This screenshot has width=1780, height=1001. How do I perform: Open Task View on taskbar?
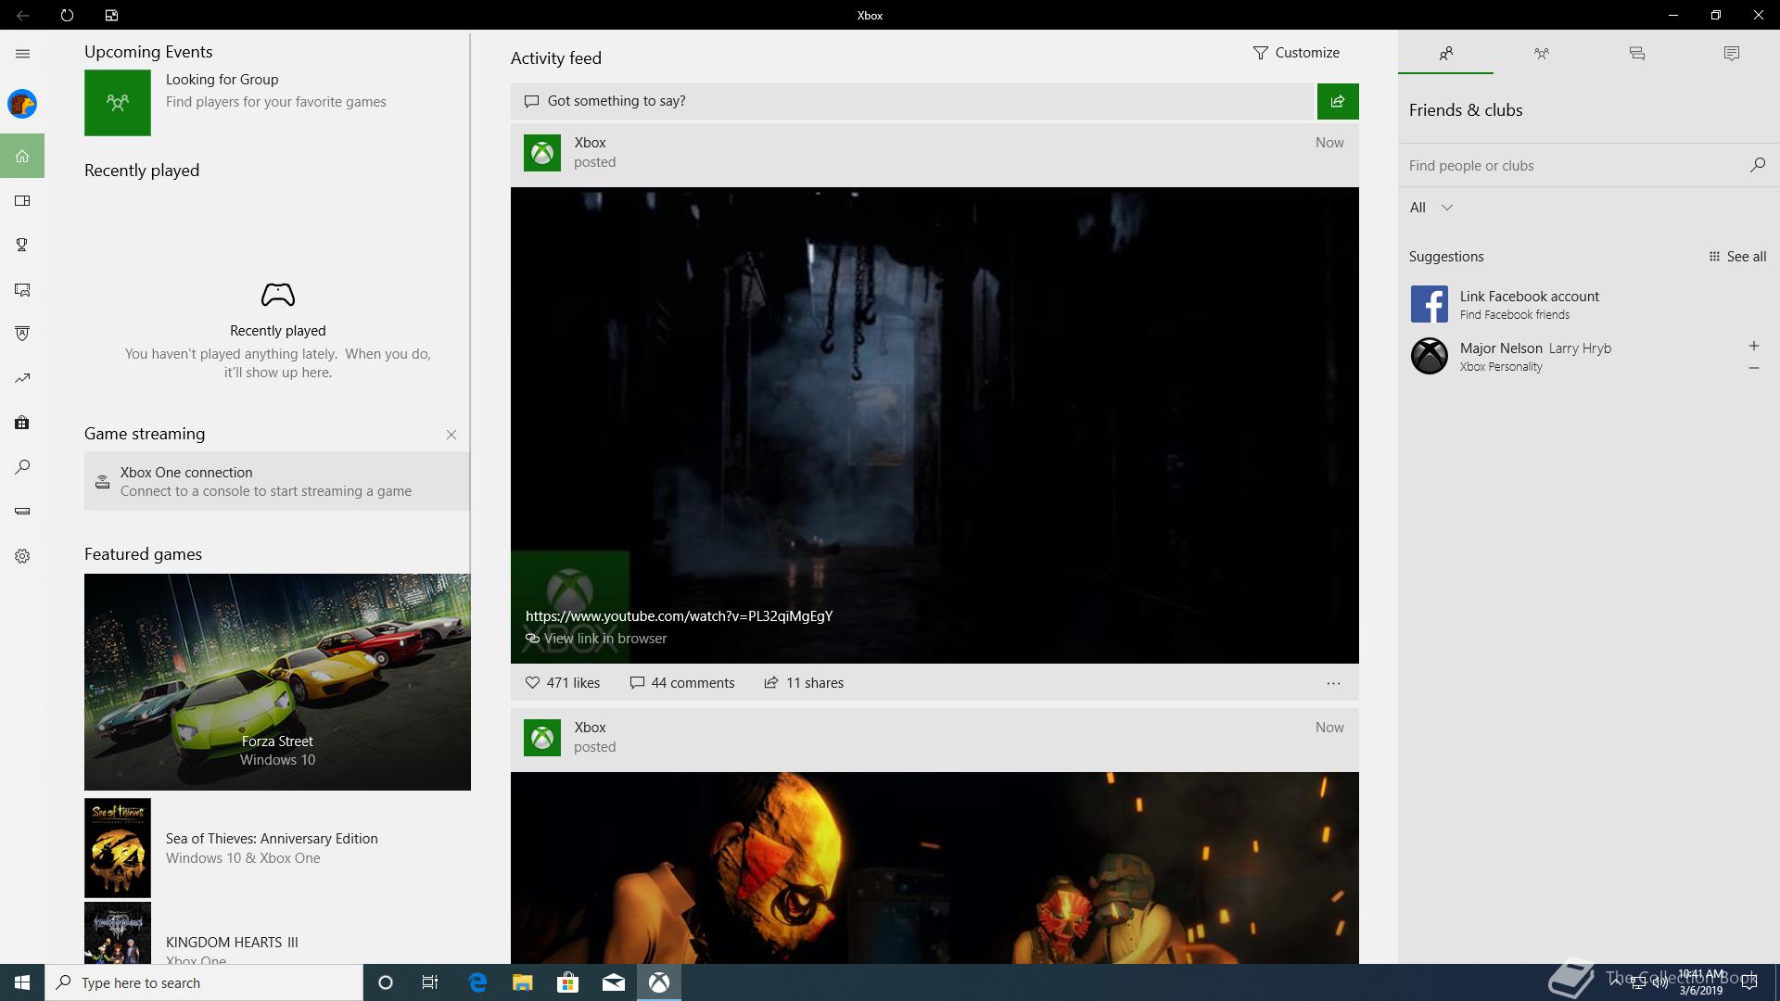pos(430,982)
